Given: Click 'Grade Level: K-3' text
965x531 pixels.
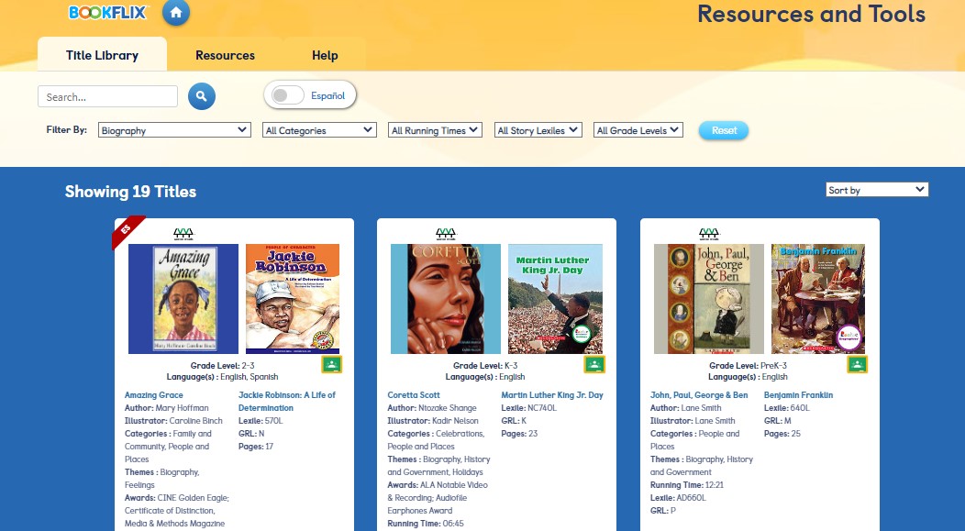Looking at the screenshot, I should pos(485,366).
